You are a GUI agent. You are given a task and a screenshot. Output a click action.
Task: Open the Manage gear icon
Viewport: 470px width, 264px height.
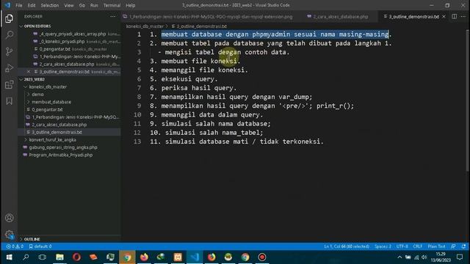point(9,235)
